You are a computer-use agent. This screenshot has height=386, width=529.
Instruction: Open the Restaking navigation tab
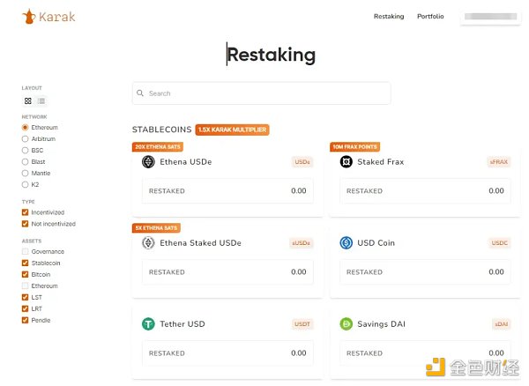(389, 17)
